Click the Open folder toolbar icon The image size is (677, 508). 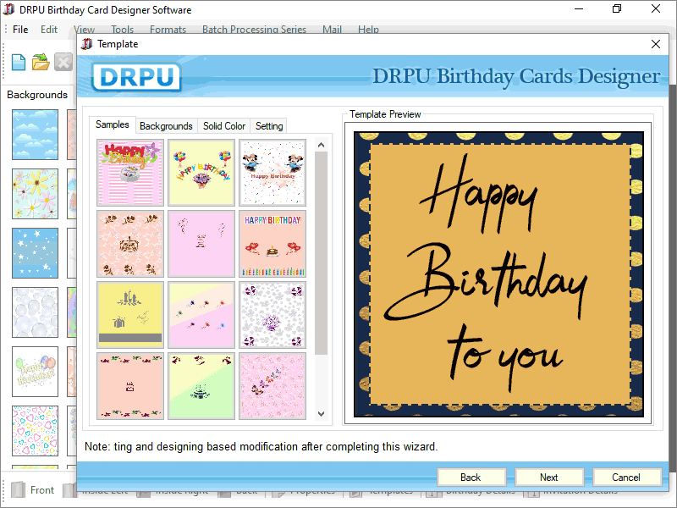(x=41, y=62)
